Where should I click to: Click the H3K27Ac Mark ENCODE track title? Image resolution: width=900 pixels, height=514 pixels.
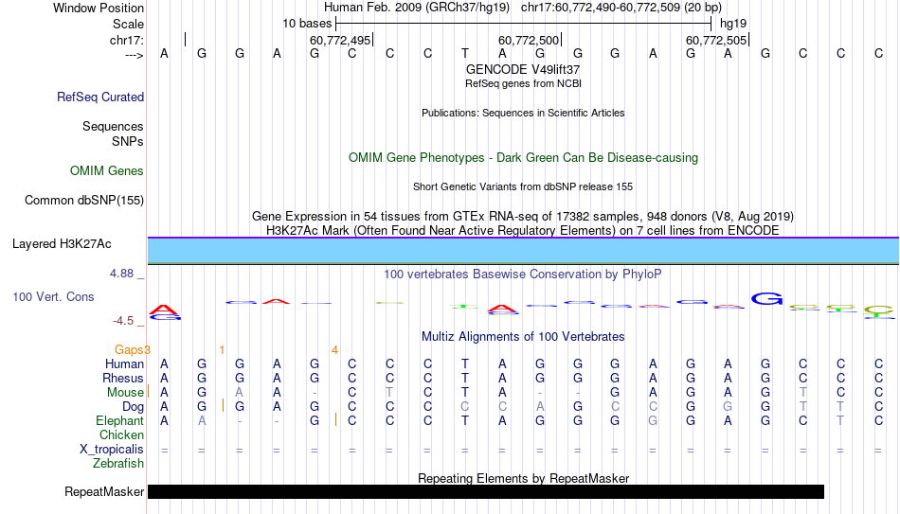[523, 231]
